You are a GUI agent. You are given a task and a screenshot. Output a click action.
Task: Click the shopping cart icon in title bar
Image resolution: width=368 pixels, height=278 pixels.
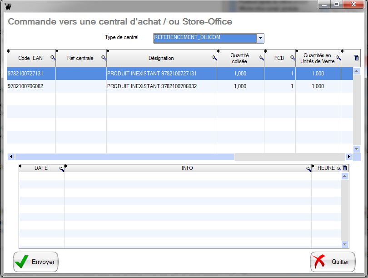(8, 5)
